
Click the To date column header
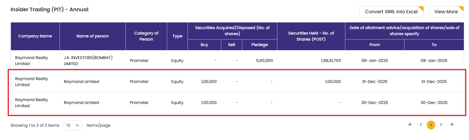[434, 45]
